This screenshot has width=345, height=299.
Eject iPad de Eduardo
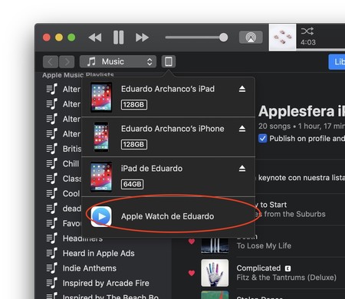242,169
